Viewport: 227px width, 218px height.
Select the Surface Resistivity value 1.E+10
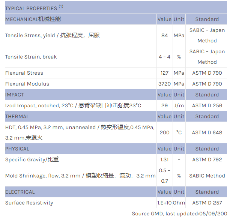coord(164,203)
